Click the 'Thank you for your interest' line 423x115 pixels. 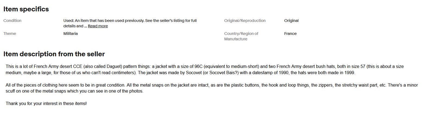pos(46,104)
